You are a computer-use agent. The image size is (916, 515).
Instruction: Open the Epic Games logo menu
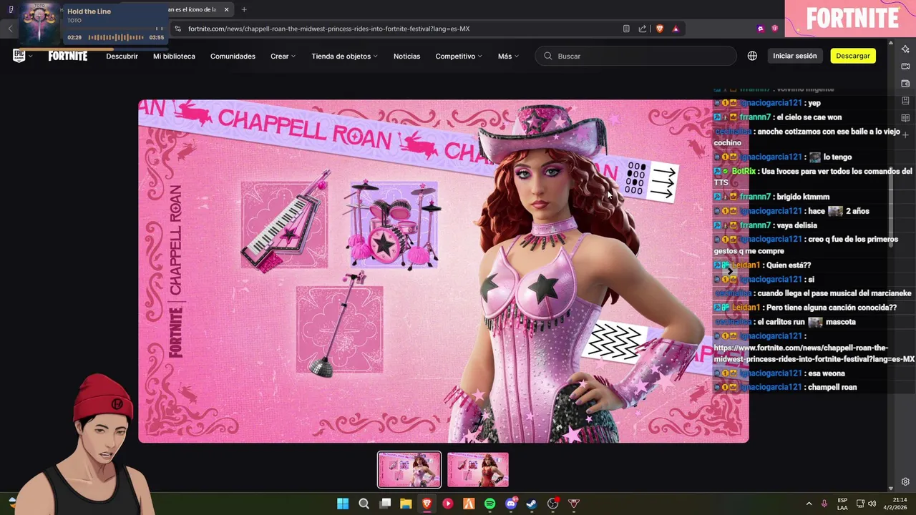pyautogui.click(x=22, y=56)
